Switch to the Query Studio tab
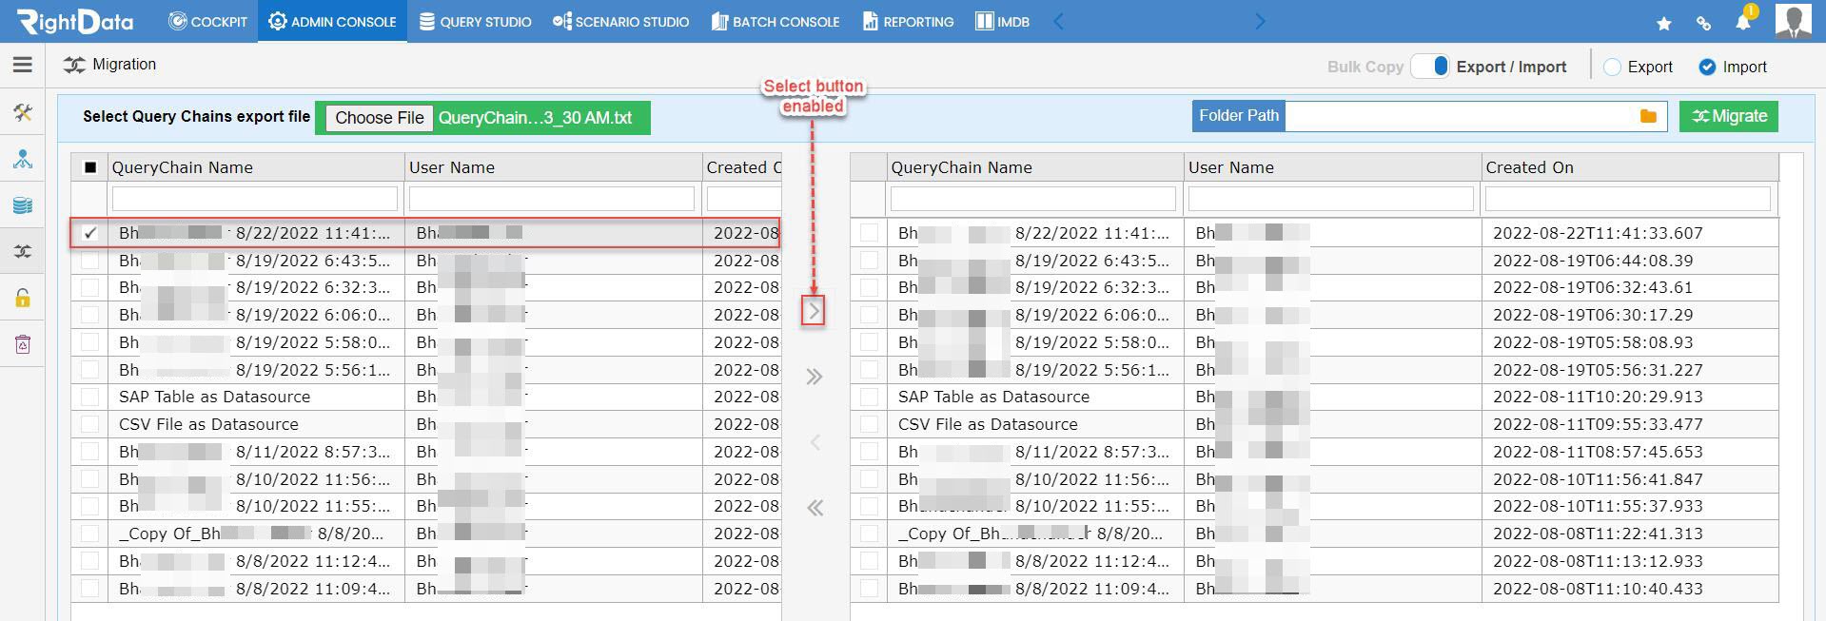 coord(475,21)
